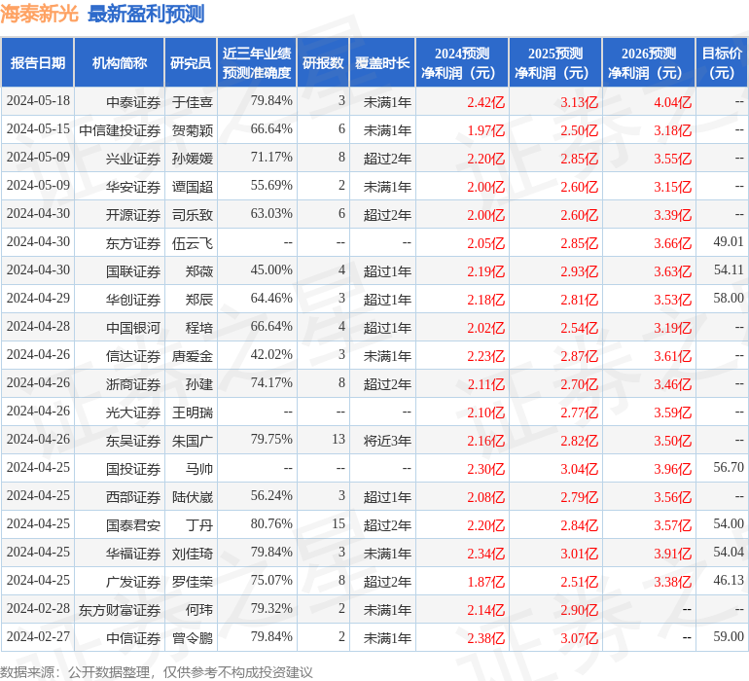Click the date 2024-02-28
749x681 pixels.
[38, 609]
